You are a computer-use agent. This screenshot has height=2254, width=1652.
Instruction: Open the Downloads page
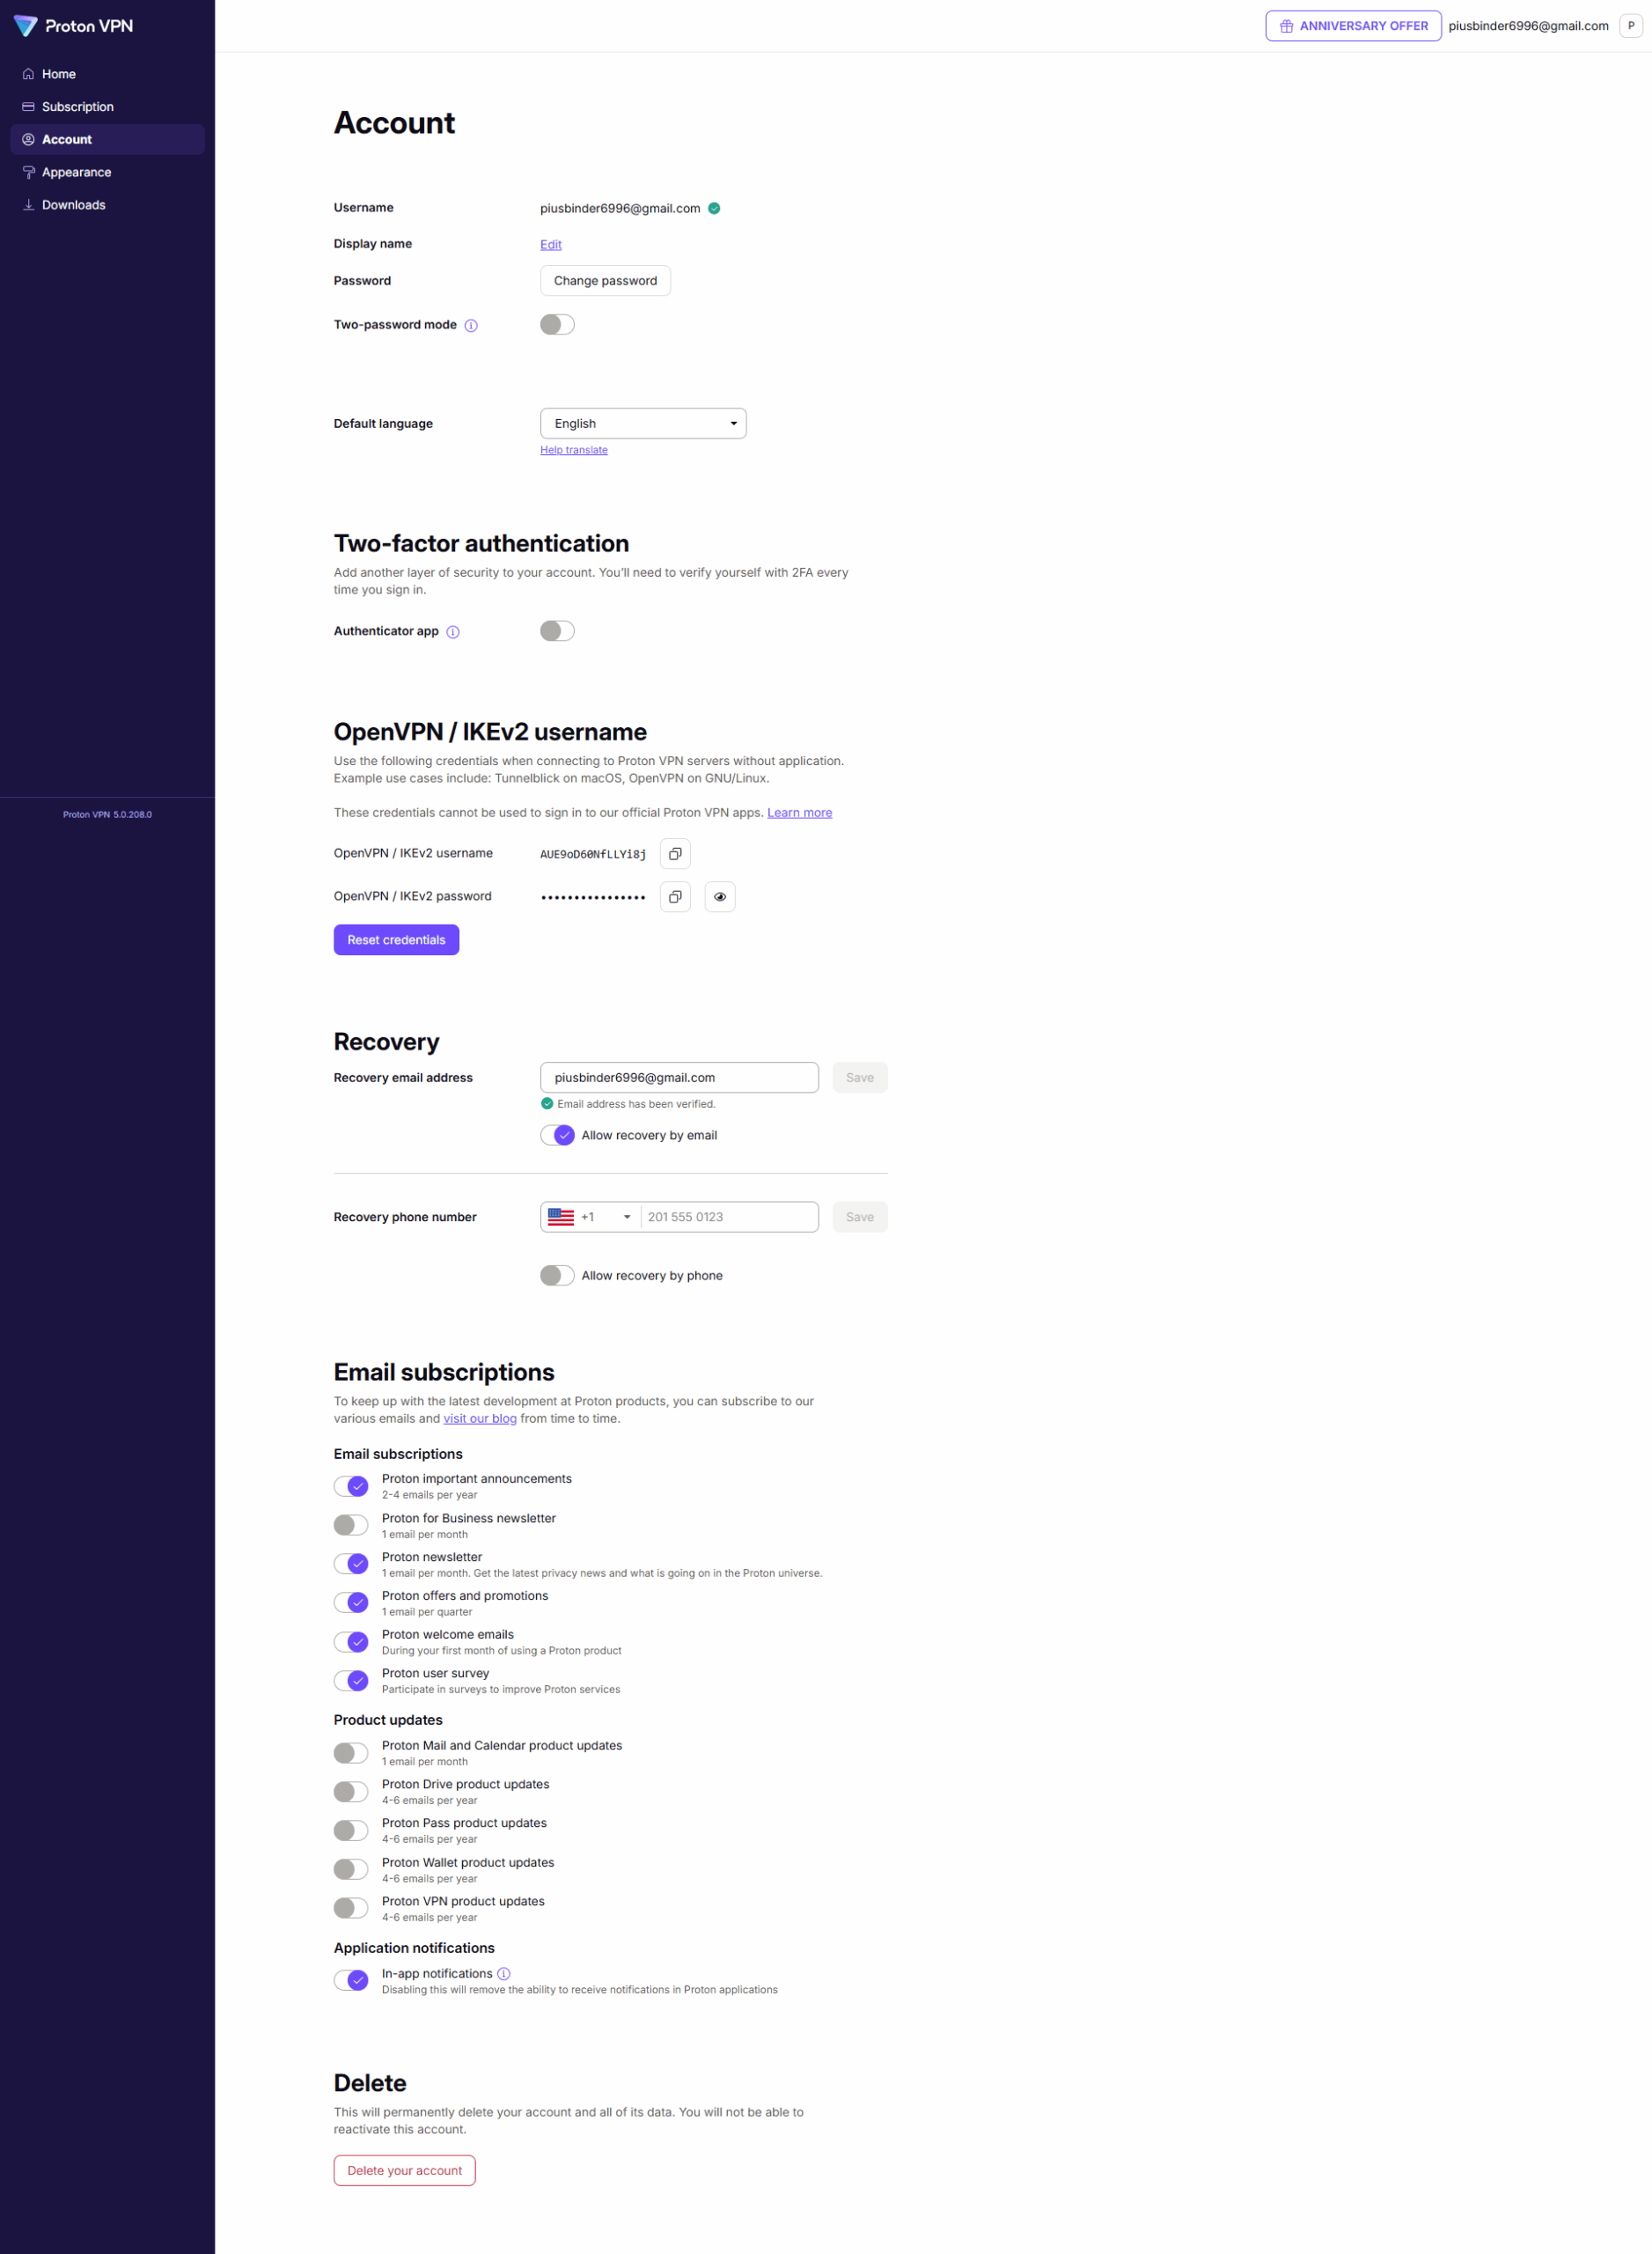[x=107, y=205]
